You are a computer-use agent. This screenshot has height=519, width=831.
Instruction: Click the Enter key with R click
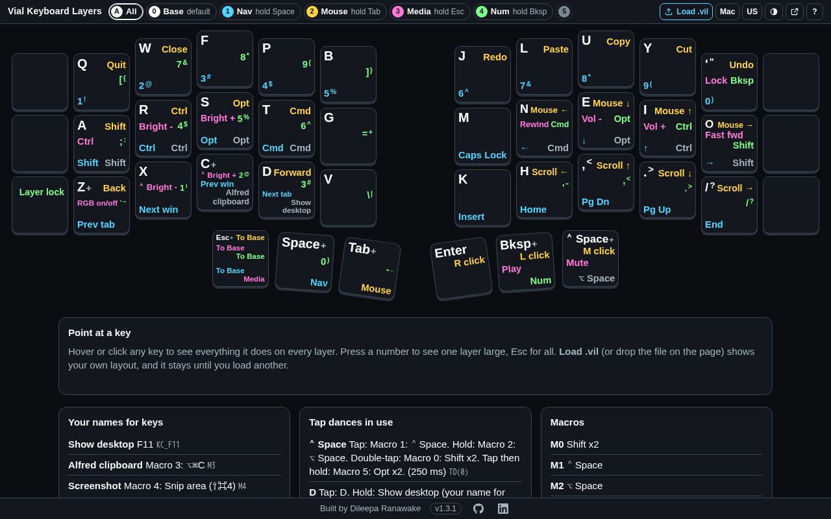(461, 268)
